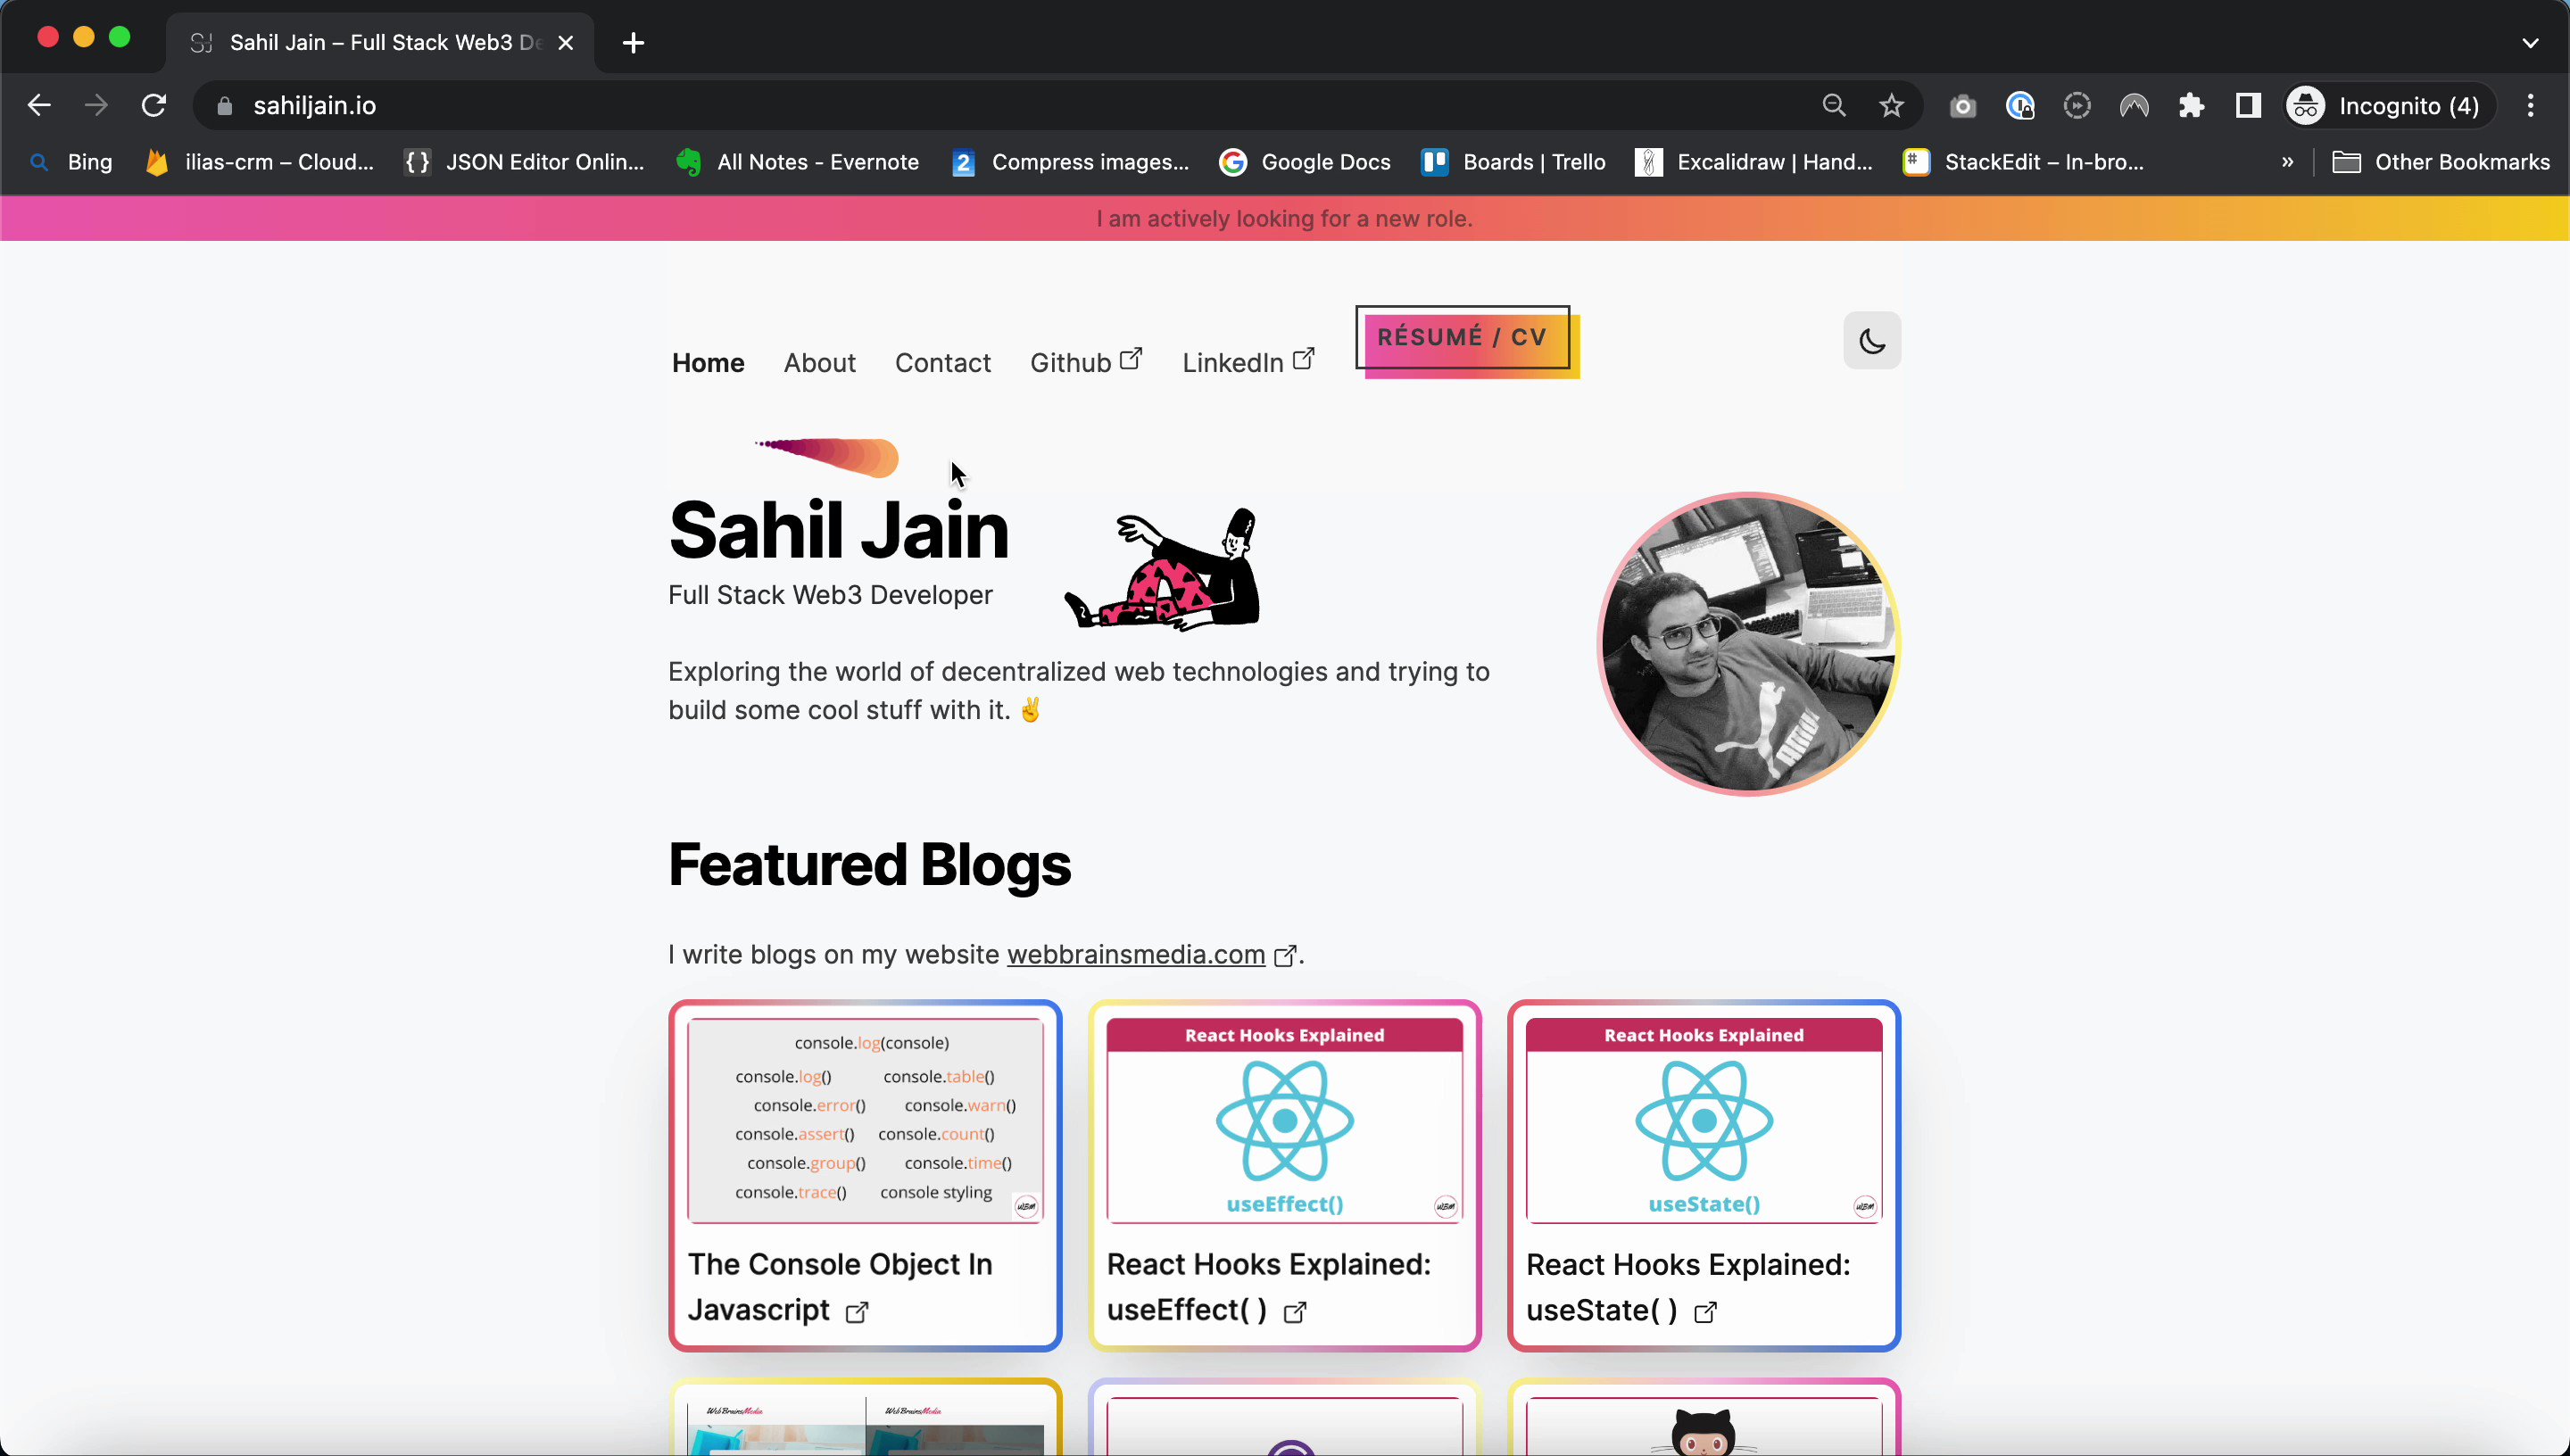Image resolution: width=2570 pixels, height=1456 pixels.
Task: Open the Other Bookmarks folder
Action: pos(2441,162)
